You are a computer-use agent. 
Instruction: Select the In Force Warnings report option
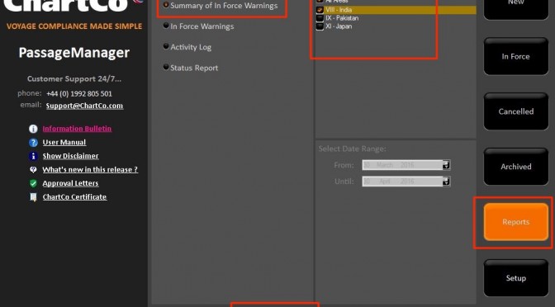coord(166,26)
